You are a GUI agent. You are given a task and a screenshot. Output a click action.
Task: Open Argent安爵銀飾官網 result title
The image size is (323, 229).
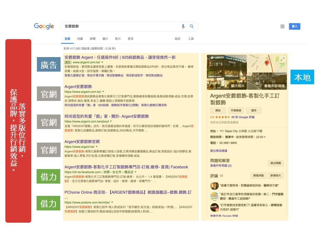[82, 142]
